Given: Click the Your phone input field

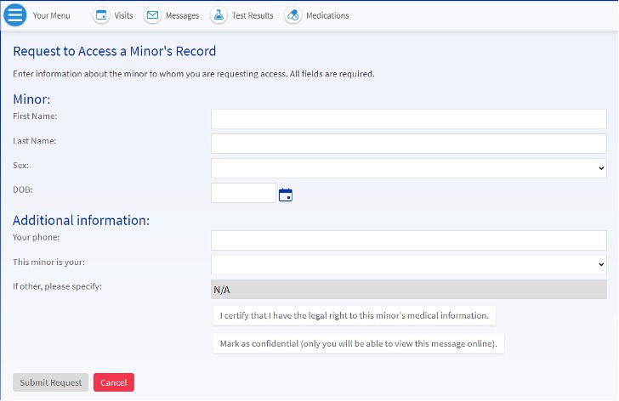Looking at the screenshot, I should click(408, 240).
